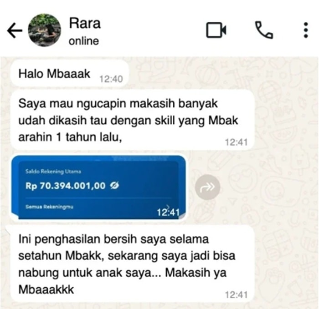The width and height of the screenshot is (319, 309).
Task: Open the blue bank balance image
Action: (x=98, y=187)
